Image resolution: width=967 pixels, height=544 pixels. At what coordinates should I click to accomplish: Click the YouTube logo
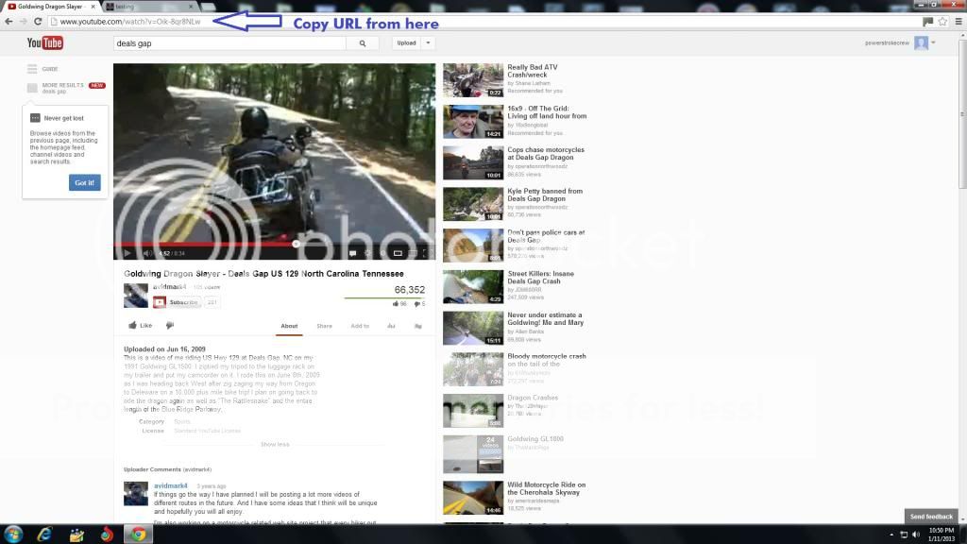pyautogui.click(x=44, y=42)
